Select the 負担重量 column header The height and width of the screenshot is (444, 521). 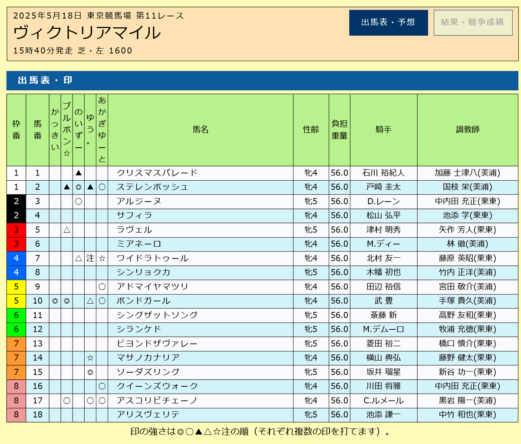[x=340, y=130]
